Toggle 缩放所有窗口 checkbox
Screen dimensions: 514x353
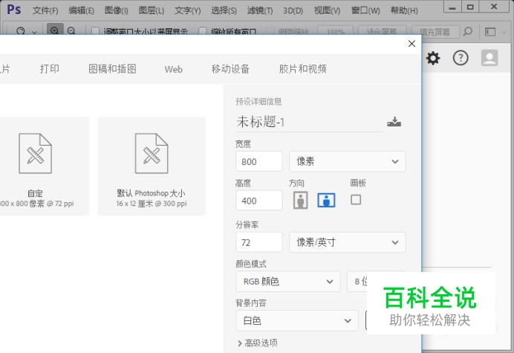click(x=203, y=31)
